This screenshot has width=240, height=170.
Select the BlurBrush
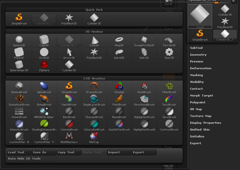[x=69, y=113]
